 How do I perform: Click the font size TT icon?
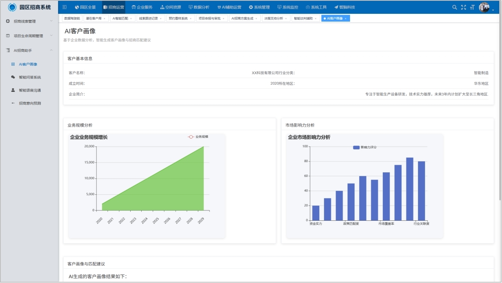tap(472, 7)
